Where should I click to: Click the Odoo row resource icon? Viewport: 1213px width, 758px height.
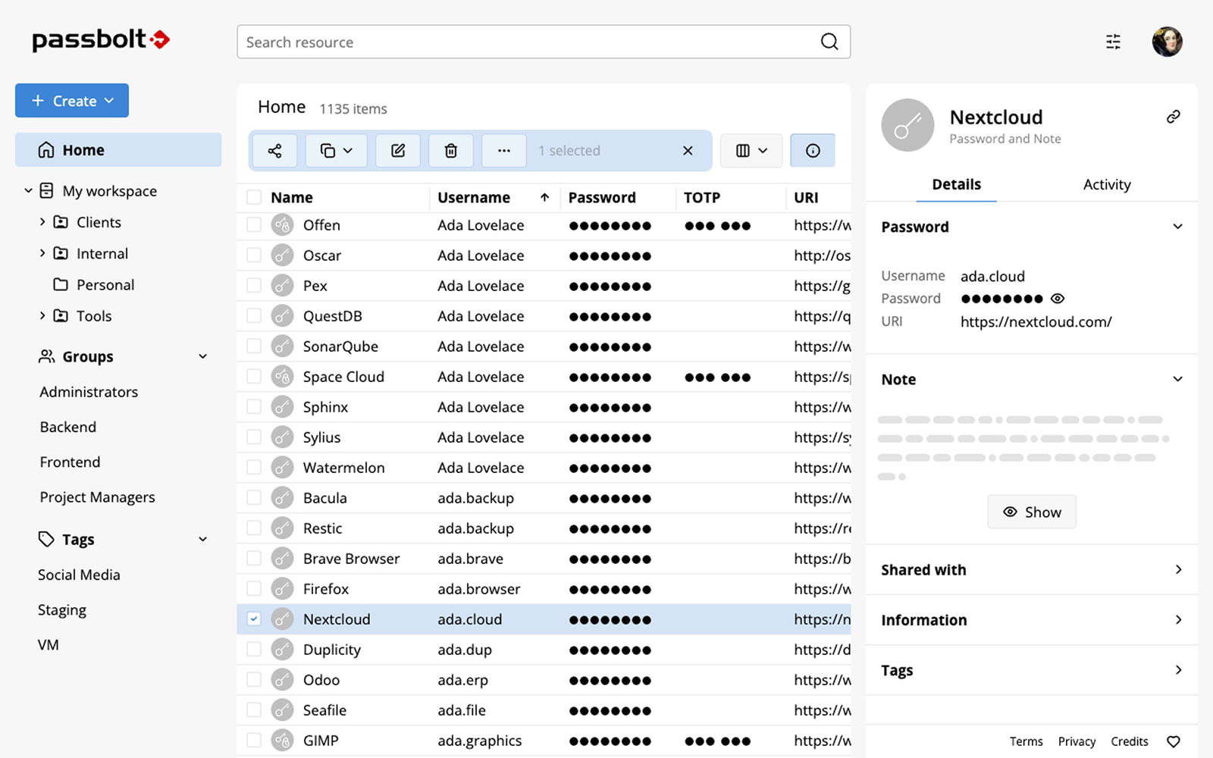[x=282, y=679]
